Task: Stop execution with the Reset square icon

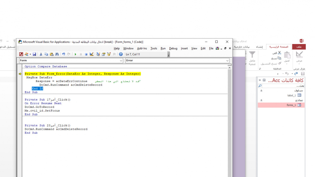Action: pyautogui.click(x=86, y=54)
